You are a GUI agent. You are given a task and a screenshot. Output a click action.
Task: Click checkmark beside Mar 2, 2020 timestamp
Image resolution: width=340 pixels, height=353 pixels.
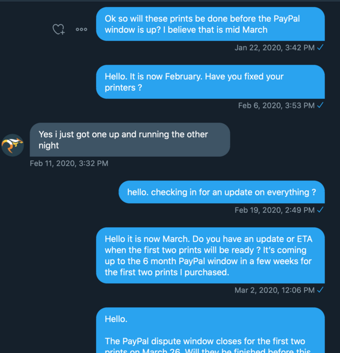click(320, 290)
